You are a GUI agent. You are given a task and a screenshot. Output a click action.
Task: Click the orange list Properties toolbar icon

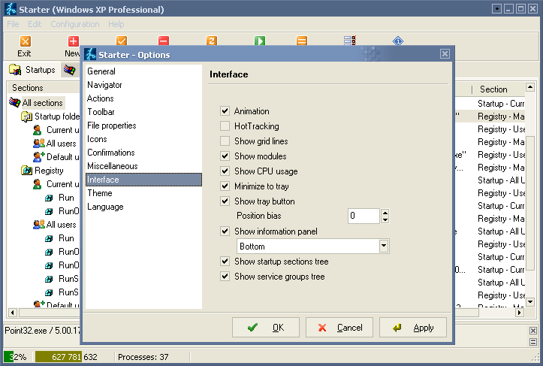(x=302, y=41)
